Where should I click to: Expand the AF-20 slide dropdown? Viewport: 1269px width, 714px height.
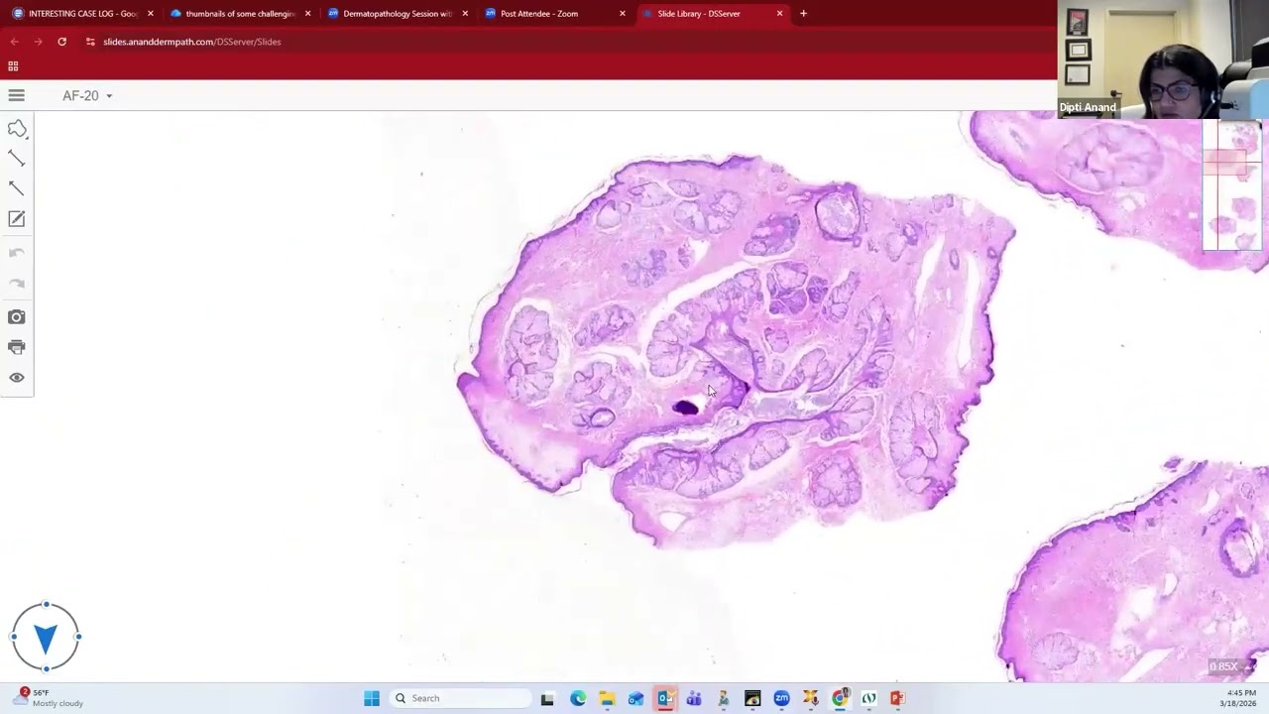click(87, 96)
